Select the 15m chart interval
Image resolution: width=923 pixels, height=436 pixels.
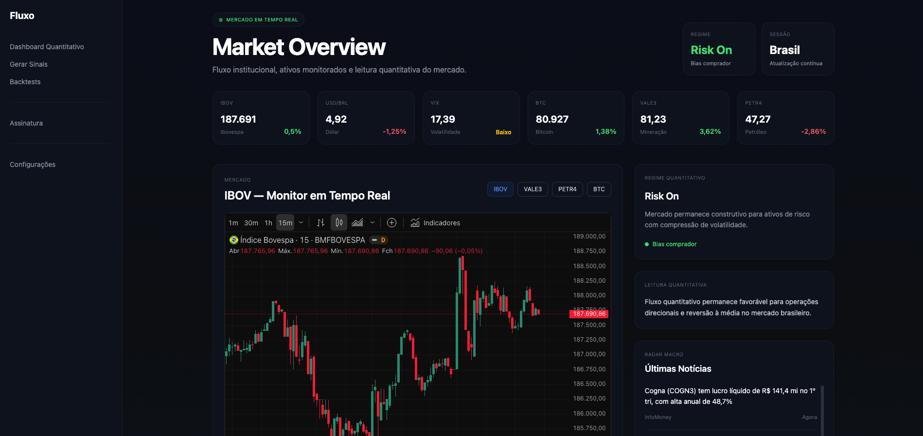(x=285, y=223)
